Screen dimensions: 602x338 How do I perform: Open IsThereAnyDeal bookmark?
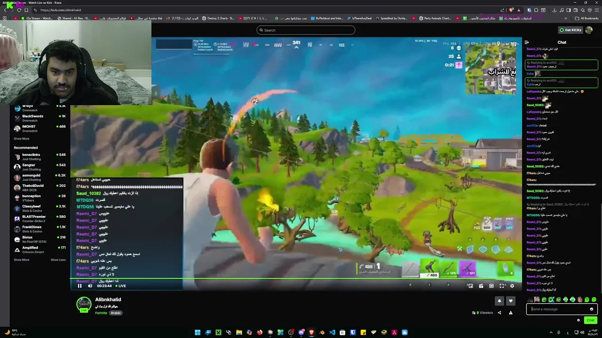pyautogui.click(x=359, y=18)
